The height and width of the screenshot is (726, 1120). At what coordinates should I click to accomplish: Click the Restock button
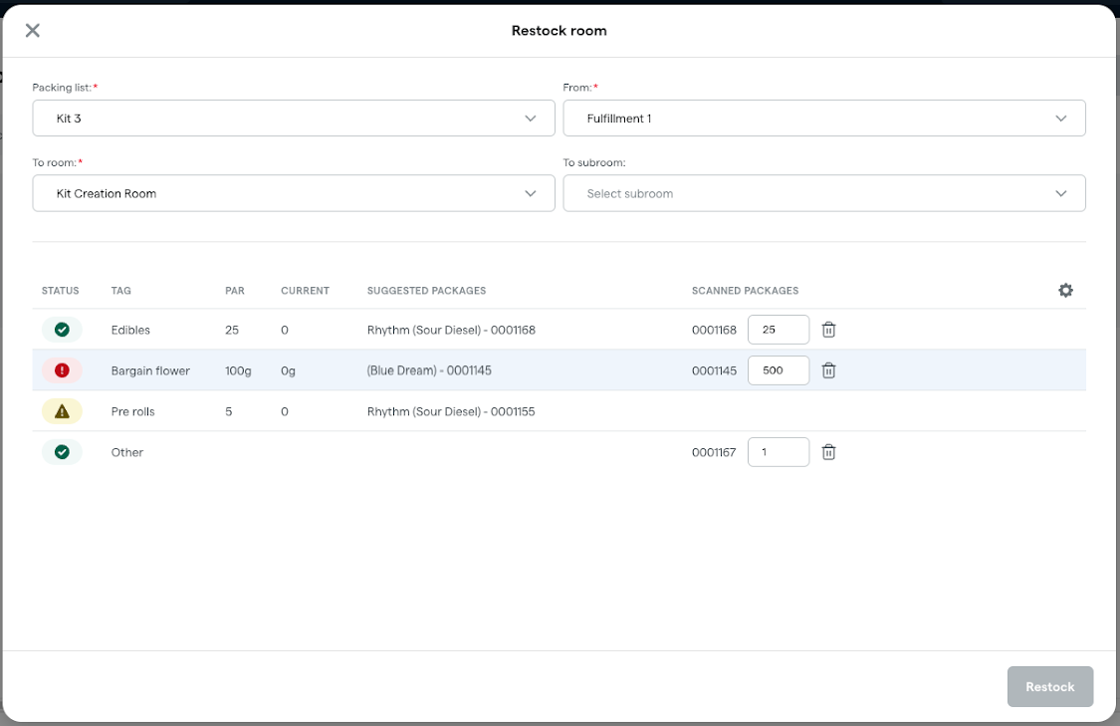coord(1049,686)
